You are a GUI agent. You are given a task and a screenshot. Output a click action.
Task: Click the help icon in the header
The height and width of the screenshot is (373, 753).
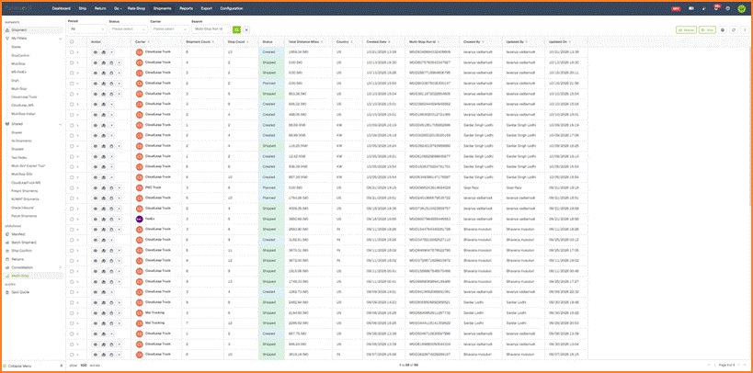(x=728, y=8)
